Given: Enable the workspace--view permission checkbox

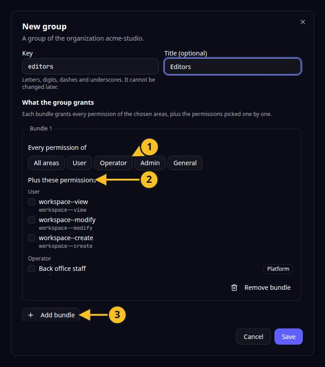Looking at the screenshot, I should [x=32, y=202].
